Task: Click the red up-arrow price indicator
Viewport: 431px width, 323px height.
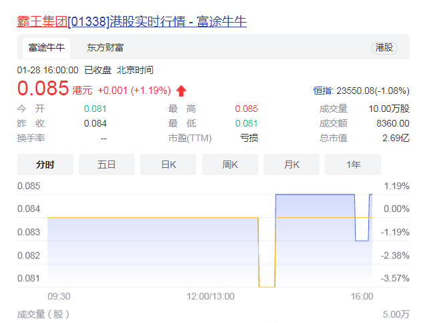Action: tap(181, 91)
